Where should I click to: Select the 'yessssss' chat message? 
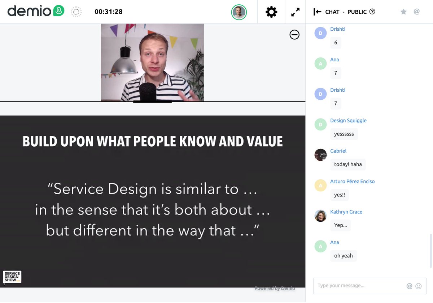[x=344, y=134]
